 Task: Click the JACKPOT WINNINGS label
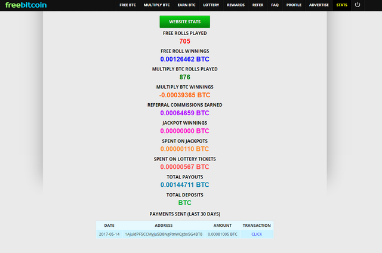184,123
